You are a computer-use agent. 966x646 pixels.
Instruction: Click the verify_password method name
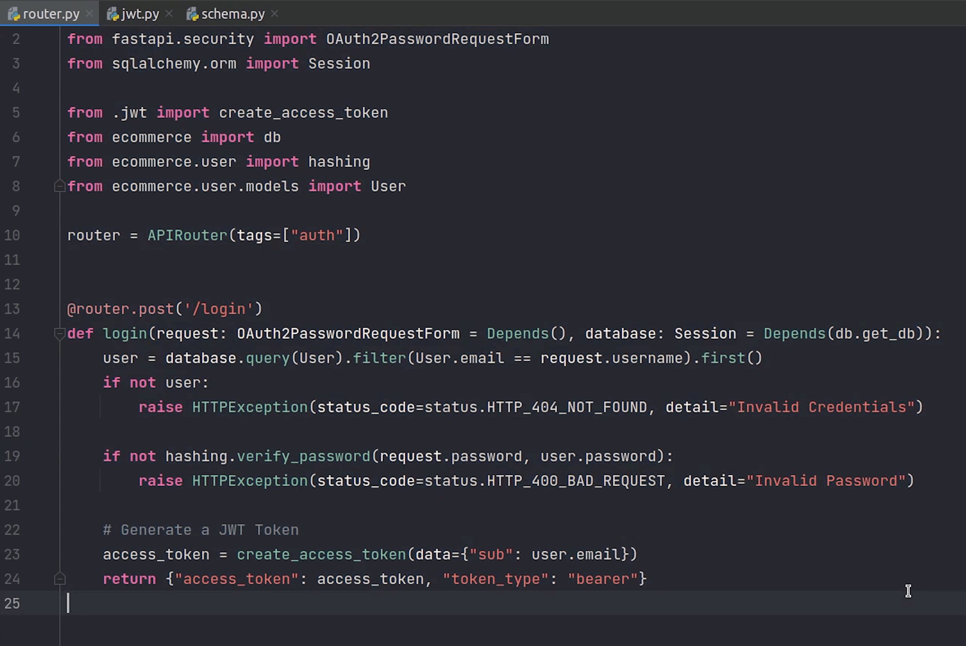[303, 456]
